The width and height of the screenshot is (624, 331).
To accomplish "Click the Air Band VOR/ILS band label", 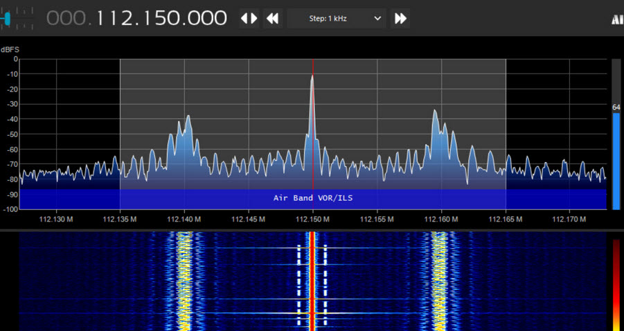I will 313,198.
